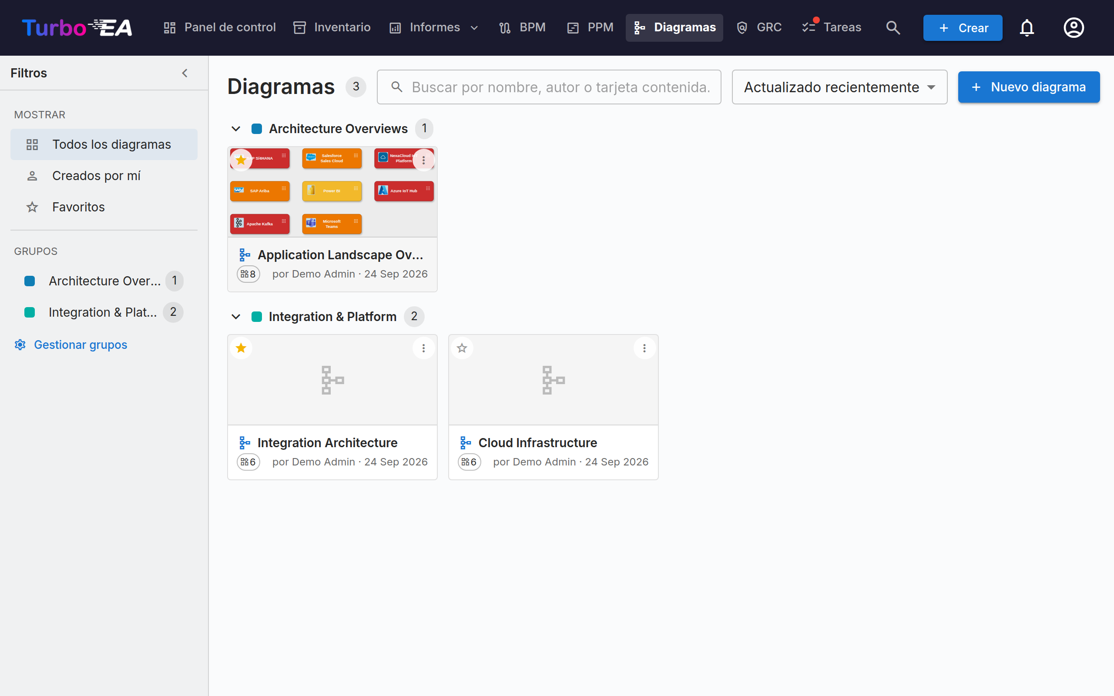Viewport: 1114px width, 696px height.
Task: Collapse the Architecture Overviews group
Action: 236,129
